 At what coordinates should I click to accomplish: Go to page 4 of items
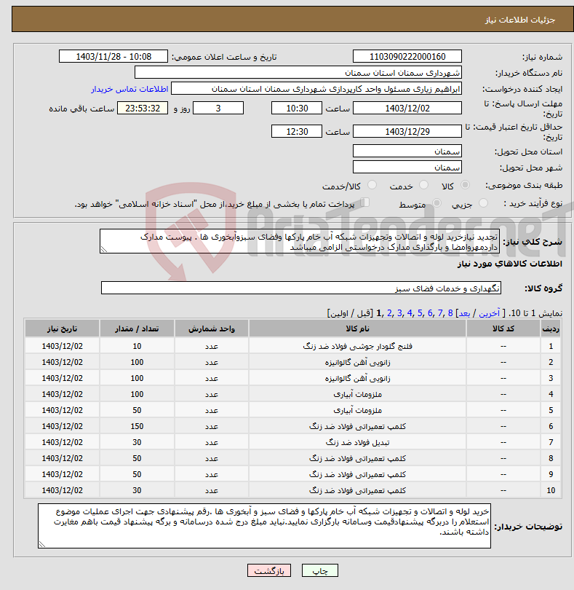(410, 313)
